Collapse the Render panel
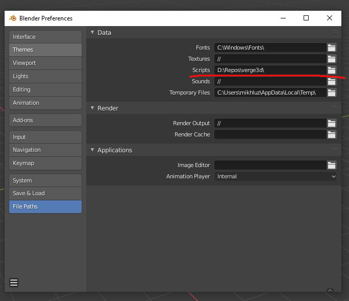Viewport: 349px width, 301px height. [92, 108]
